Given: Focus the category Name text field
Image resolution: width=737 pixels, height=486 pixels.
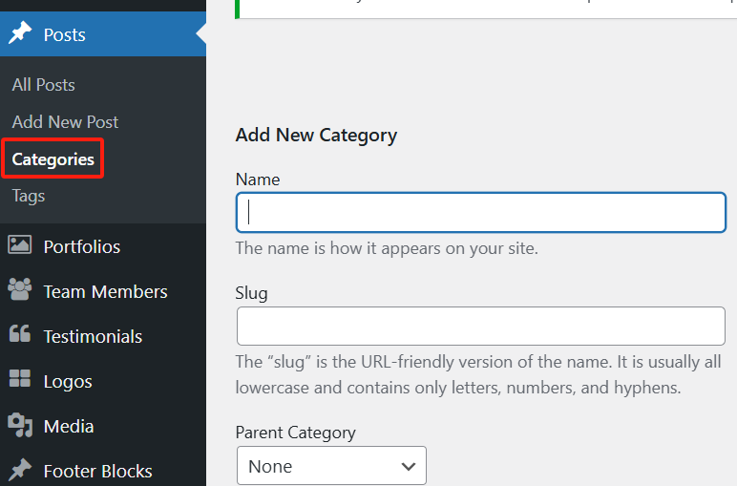Looking at the screenshot, I should pyautogui.click(x=480, y=212).
